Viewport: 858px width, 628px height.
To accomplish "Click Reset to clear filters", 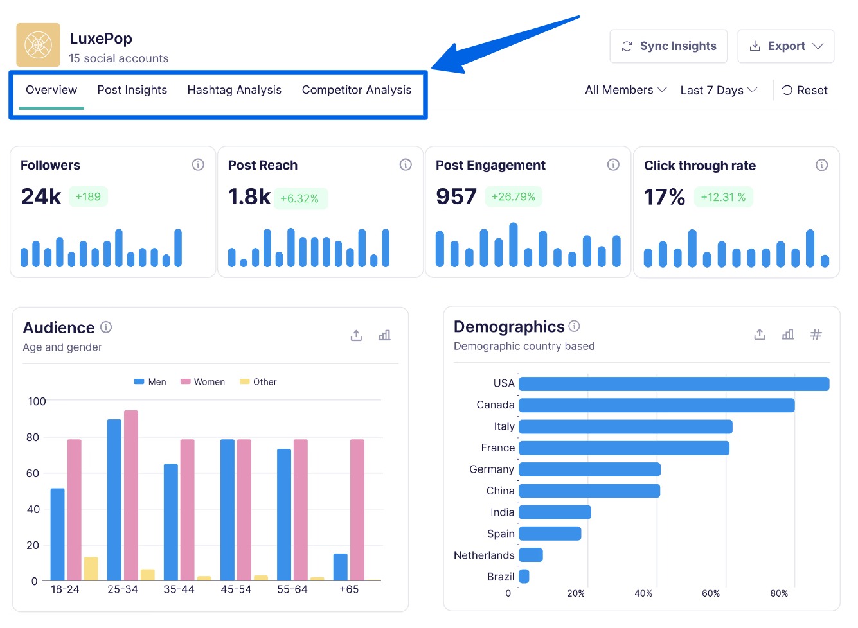I will [804, 90].
